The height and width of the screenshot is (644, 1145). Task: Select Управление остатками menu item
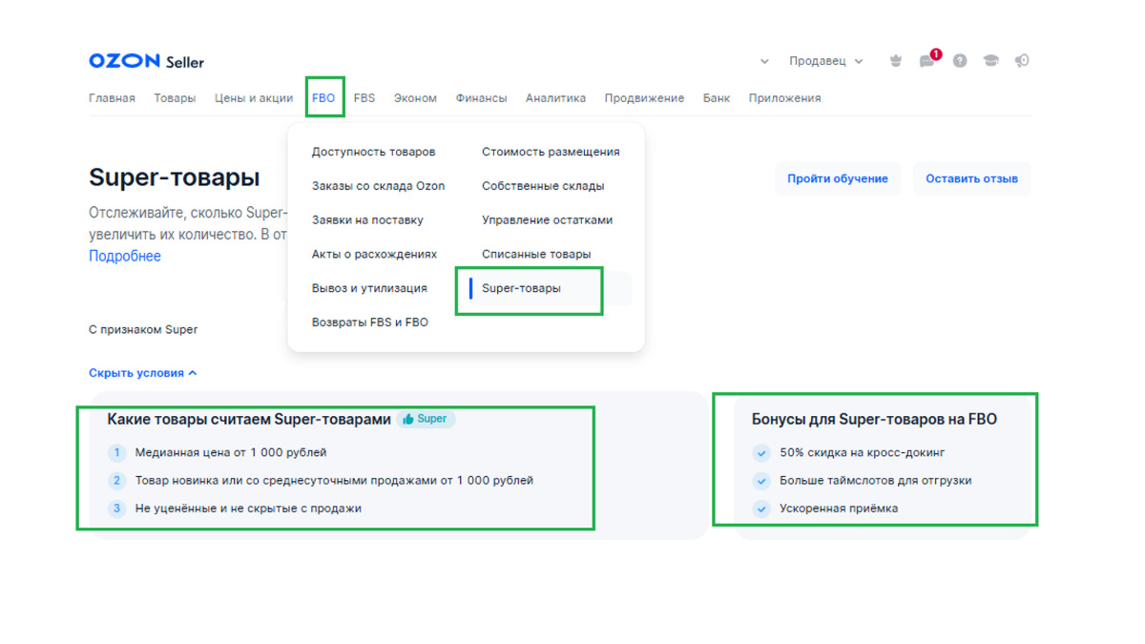pyautogui.click(x=545, y=218)
